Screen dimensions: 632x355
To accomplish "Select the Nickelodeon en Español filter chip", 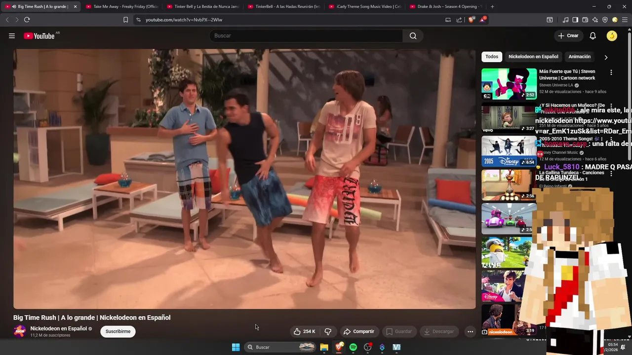I will tap(533, 57).
